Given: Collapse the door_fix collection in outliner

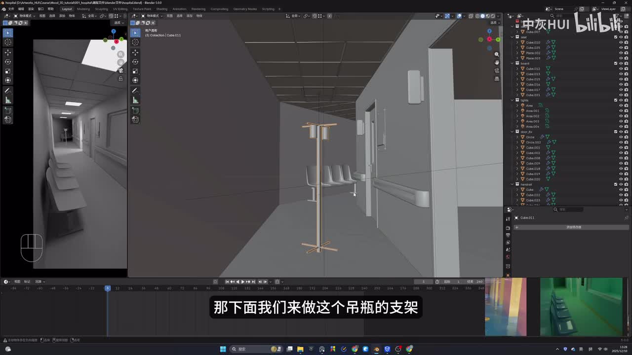Looking at the screenshot, I should tap(512, 132).
